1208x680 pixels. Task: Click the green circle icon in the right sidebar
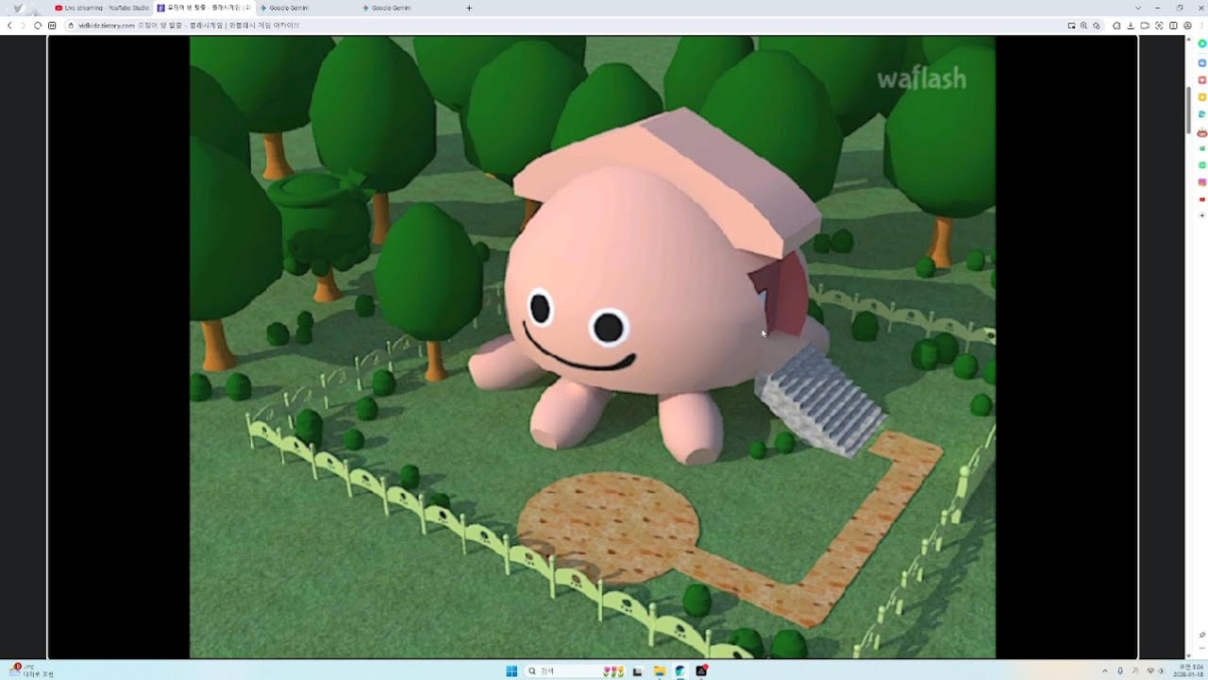pyautogui.click(x=1202, y=44)
